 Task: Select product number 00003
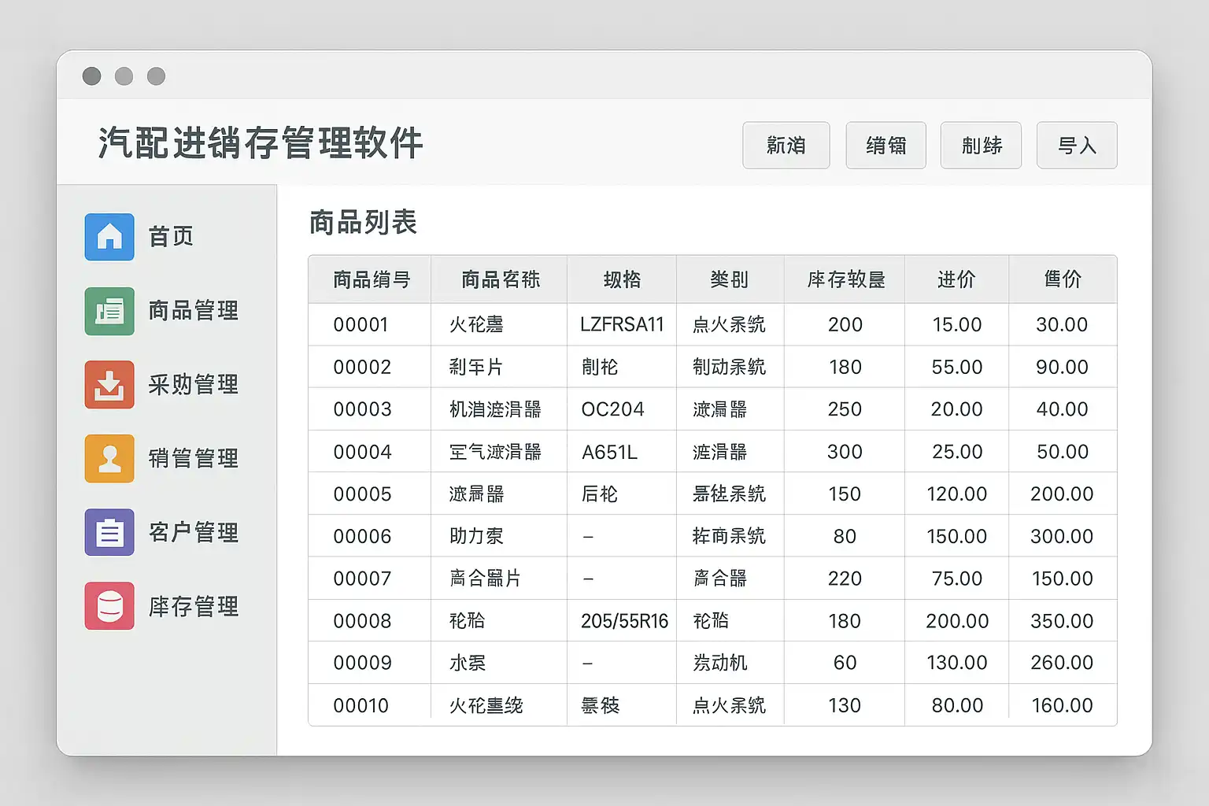pyautogui.click(x=362, y=409)
